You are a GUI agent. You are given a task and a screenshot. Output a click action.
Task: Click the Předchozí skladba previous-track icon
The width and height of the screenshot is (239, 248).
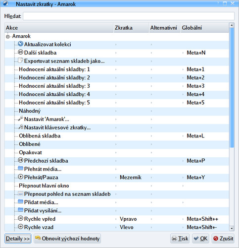tap(20, 160)
